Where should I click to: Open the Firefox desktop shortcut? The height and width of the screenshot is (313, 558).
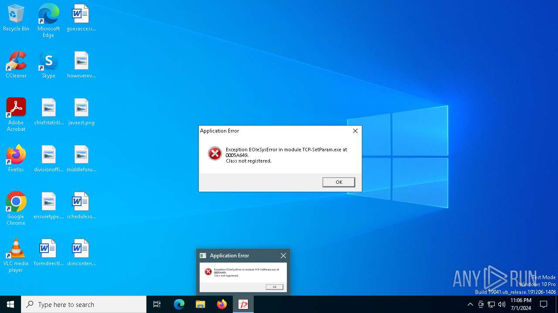click(16, 159)
